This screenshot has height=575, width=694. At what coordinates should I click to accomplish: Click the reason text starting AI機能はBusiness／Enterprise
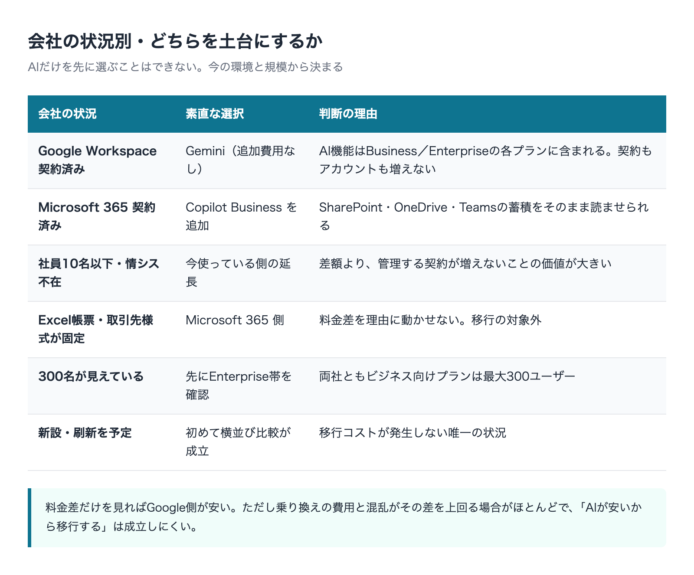(x=485, y=160)
